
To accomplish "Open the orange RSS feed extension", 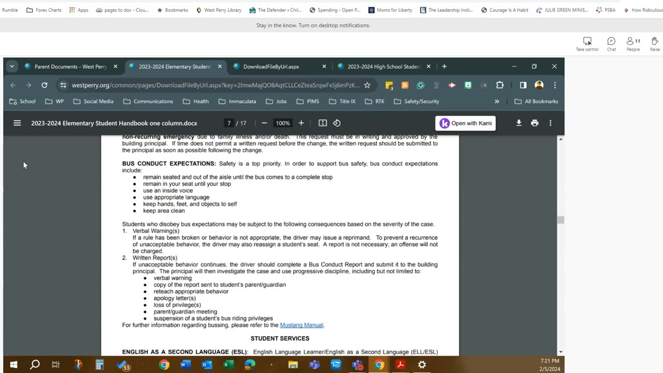I will pyautogui.click(x=405, y=85).
